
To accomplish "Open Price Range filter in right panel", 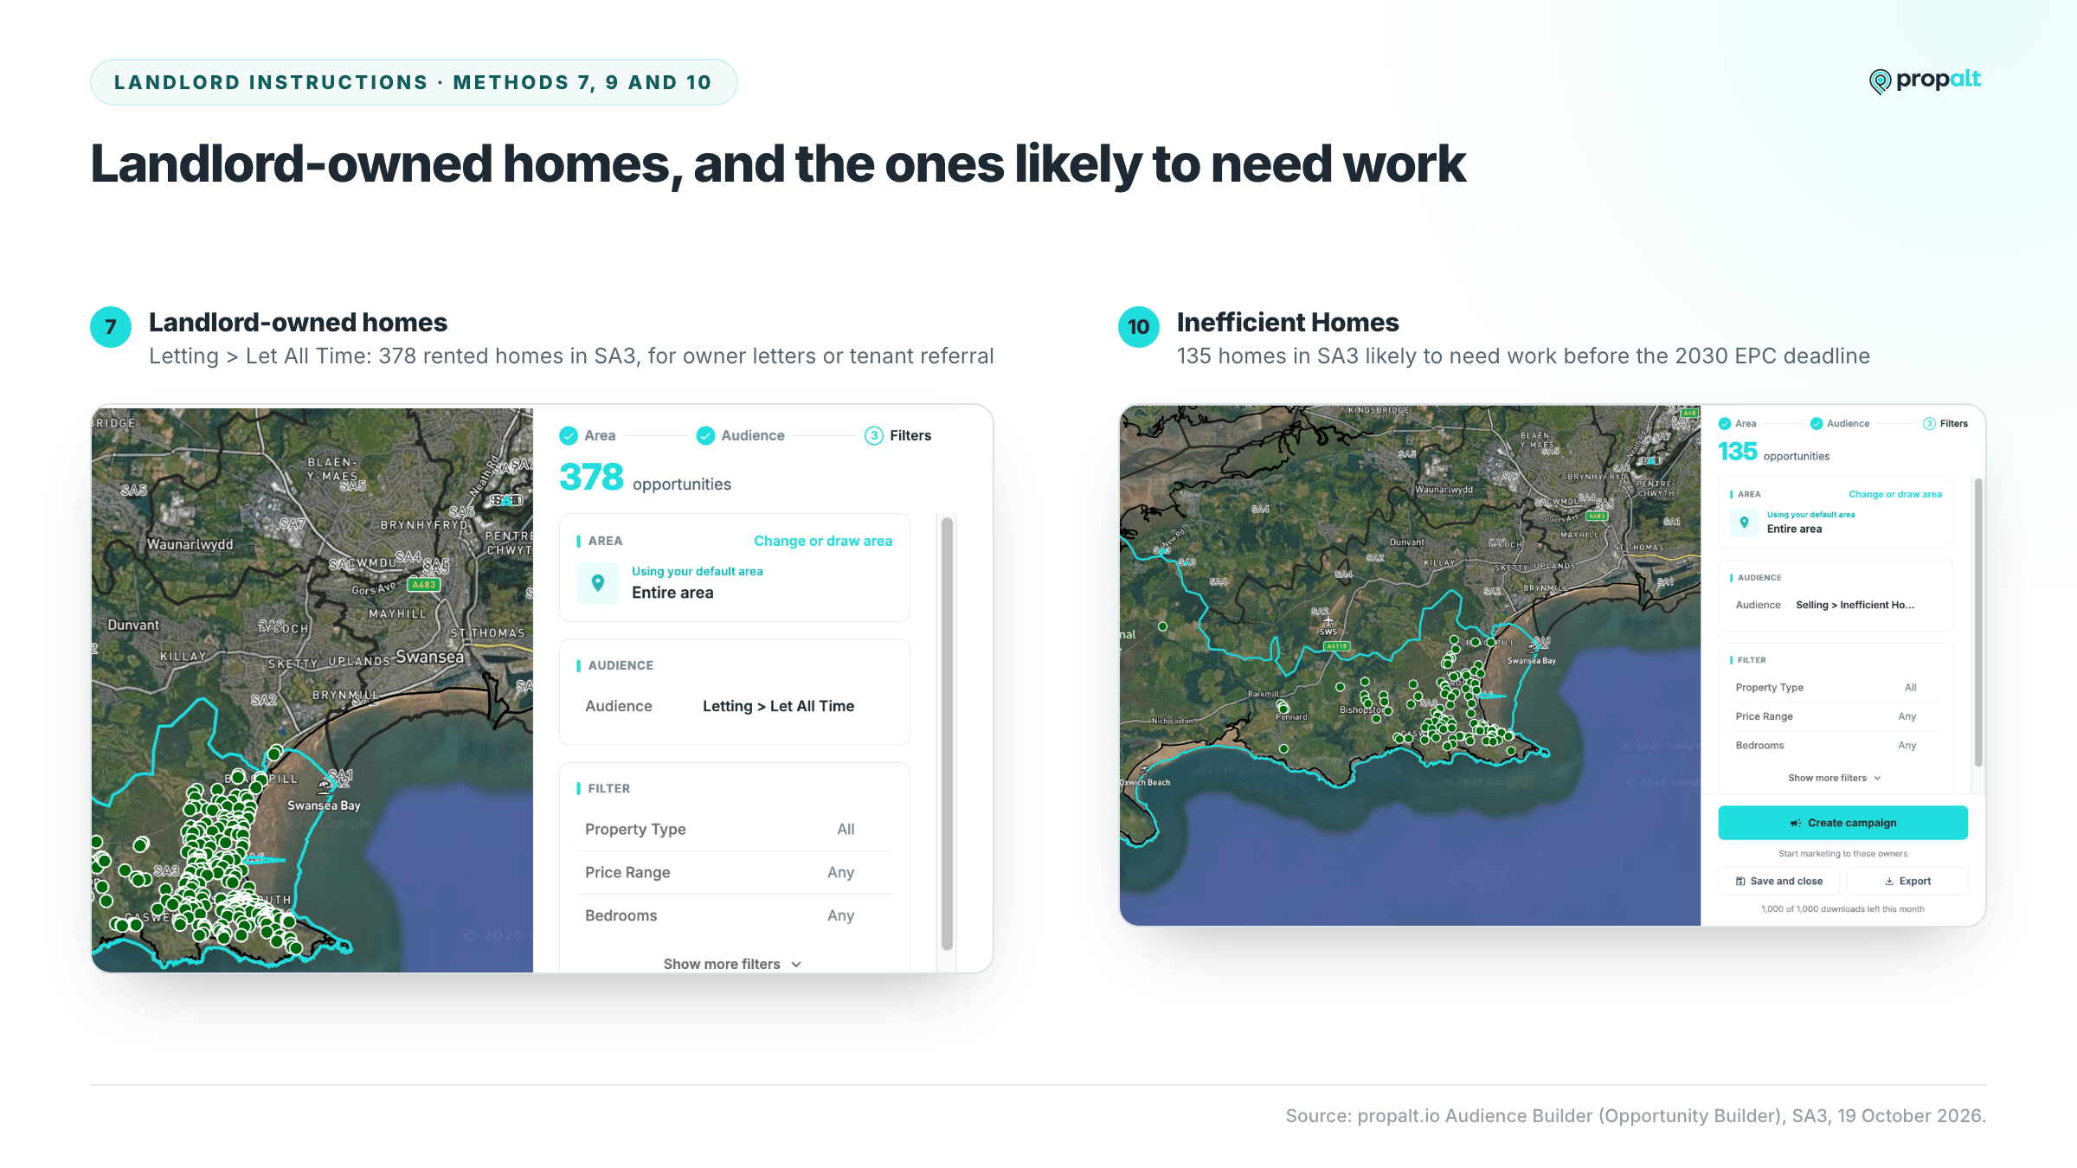I will [x=1836, y=716].
